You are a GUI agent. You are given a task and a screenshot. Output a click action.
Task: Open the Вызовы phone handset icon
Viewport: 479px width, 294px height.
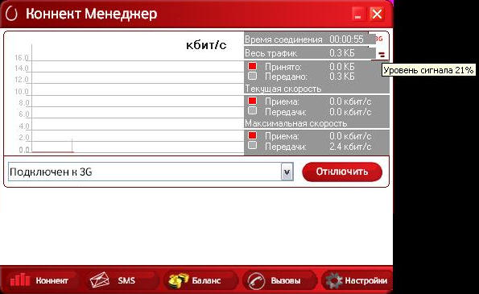click(256, 280)
